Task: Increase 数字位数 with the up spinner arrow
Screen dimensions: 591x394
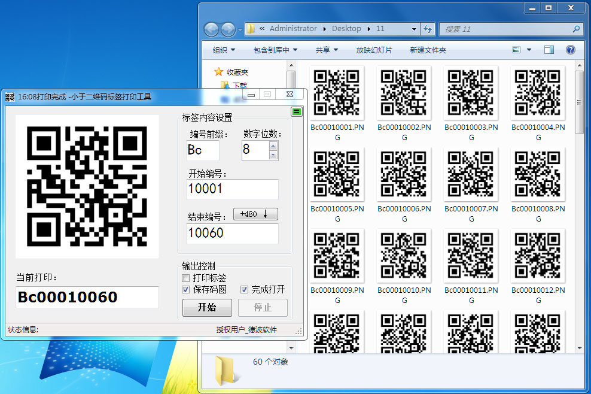Action: (273, 146)
